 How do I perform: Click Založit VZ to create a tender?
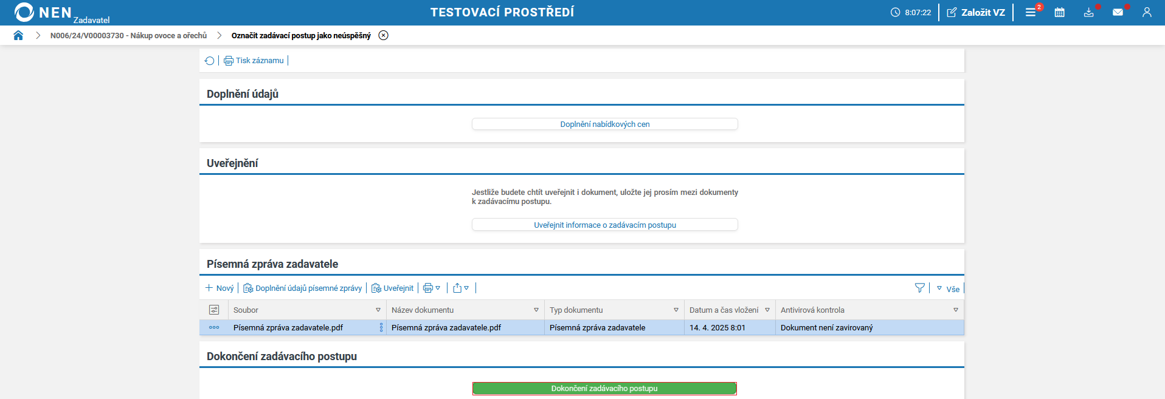pos(976,12)
